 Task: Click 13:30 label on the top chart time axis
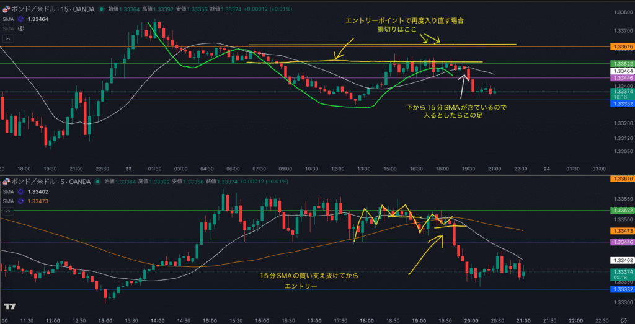(x=363, y=169)
